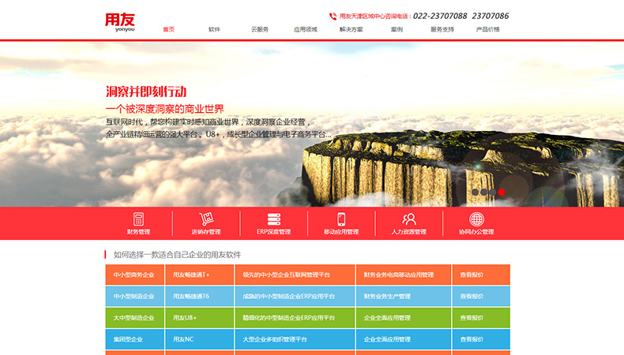Expand the 解决方案 navigation menu
The height and width of the screenshot is (355, 624).
click(351, 29)
